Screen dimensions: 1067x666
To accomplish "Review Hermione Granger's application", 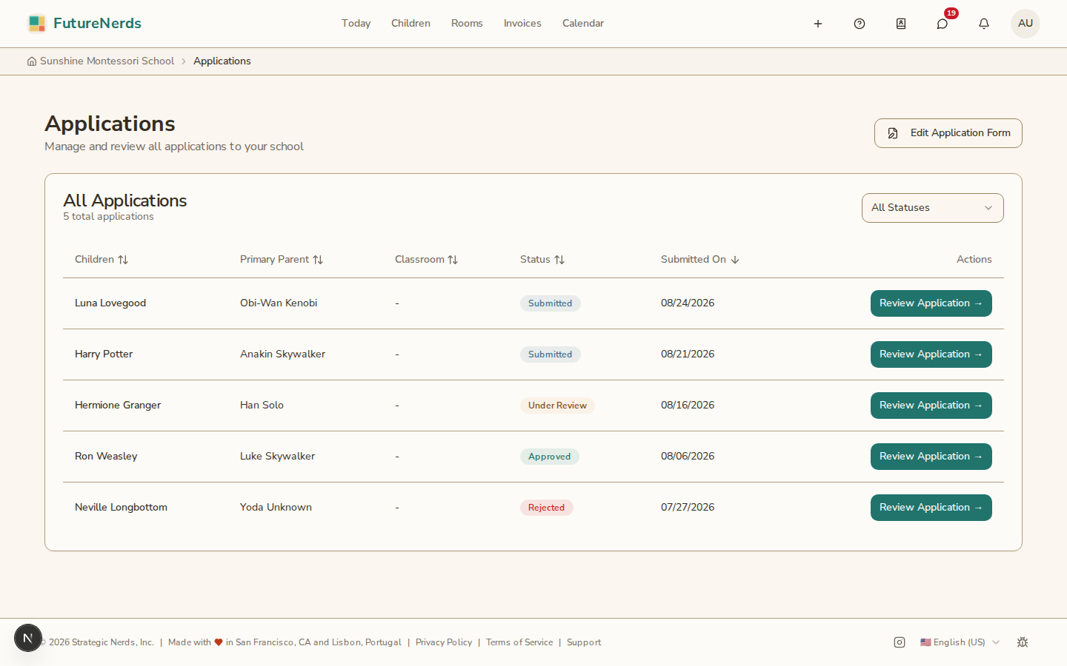I will 931,406.
